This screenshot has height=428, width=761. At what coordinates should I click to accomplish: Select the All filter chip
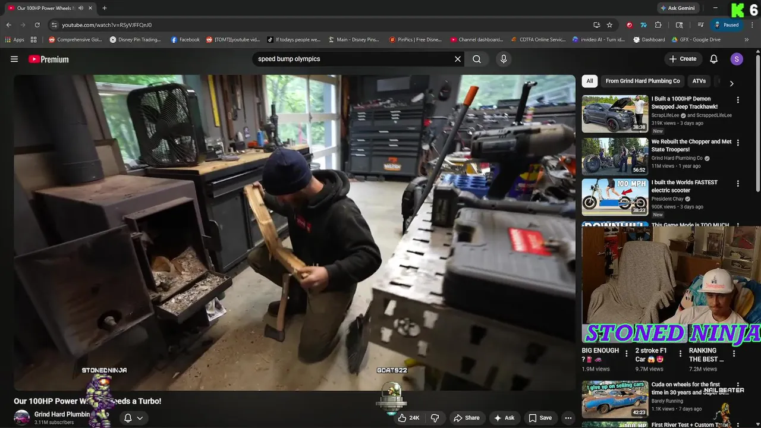point(590,81)
